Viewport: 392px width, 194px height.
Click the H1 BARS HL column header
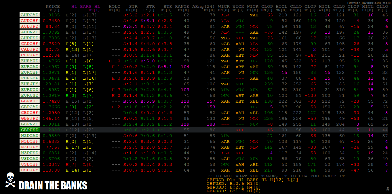coord(86,6)
